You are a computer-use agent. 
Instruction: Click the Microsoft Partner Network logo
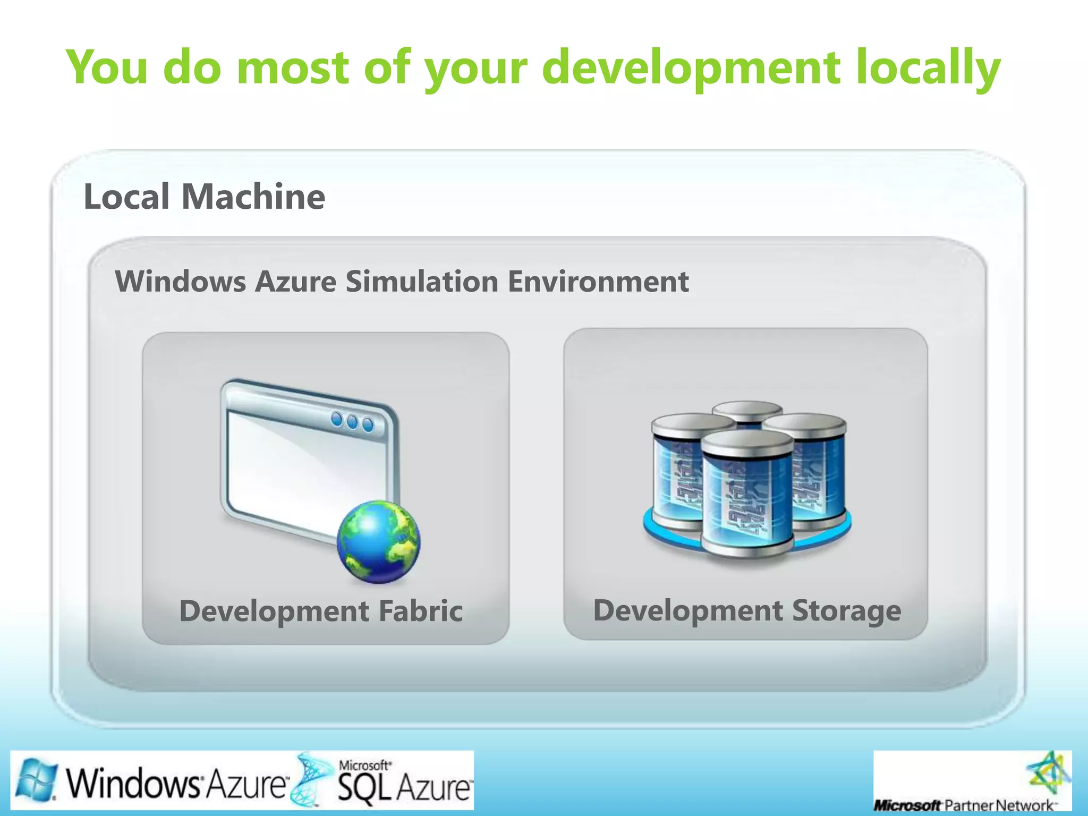[x=972, y=780]
